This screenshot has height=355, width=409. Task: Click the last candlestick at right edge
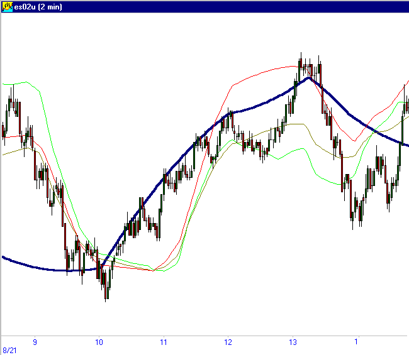tap(407, 104)
